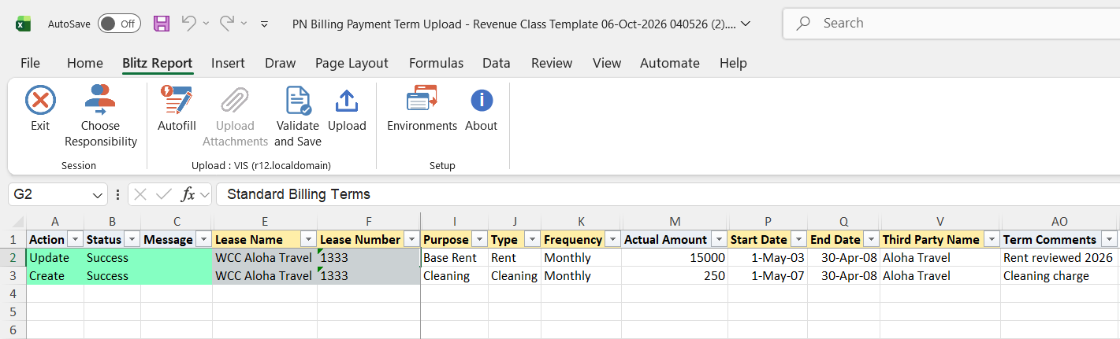Open the Lease Name filter dropdown
The image size is (1120, 339).
(308, 239)
